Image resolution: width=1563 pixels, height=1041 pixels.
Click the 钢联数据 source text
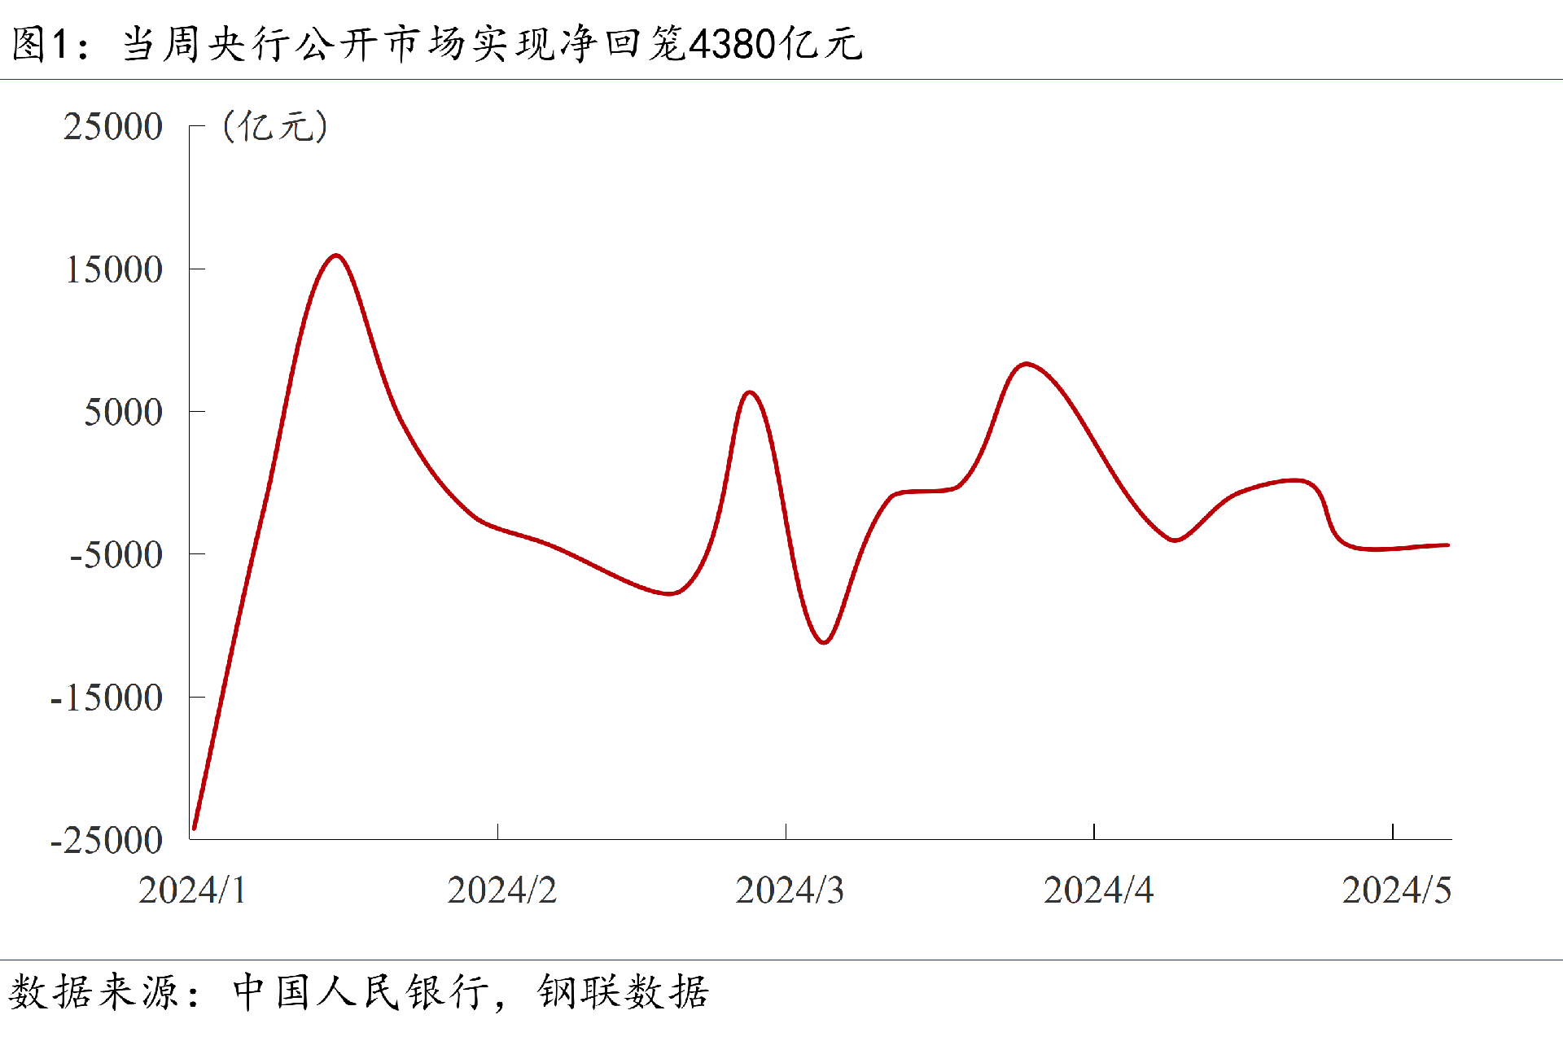623,992
